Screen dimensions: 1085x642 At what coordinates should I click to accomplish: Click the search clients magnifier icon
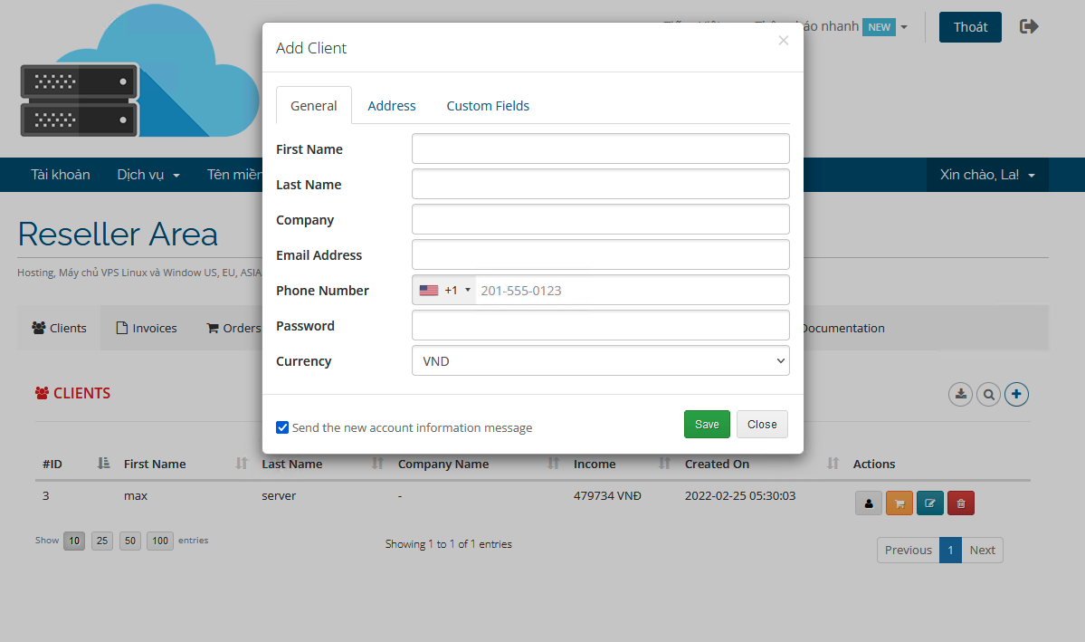[x=988, y=394]
